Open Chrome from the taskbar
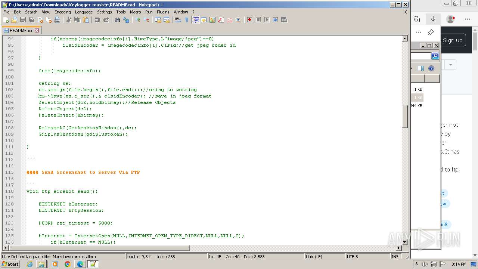The image size is (478, 269). coord(67,264)
